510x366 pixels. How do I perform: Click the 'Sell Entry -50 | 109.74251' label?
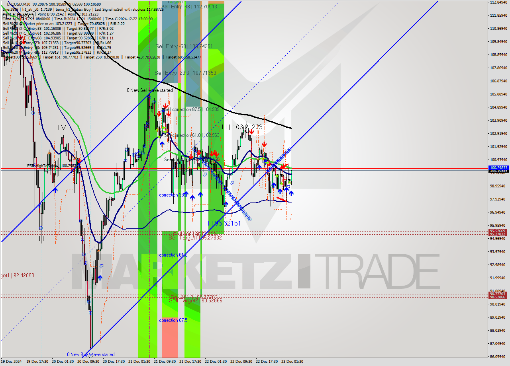184,46
